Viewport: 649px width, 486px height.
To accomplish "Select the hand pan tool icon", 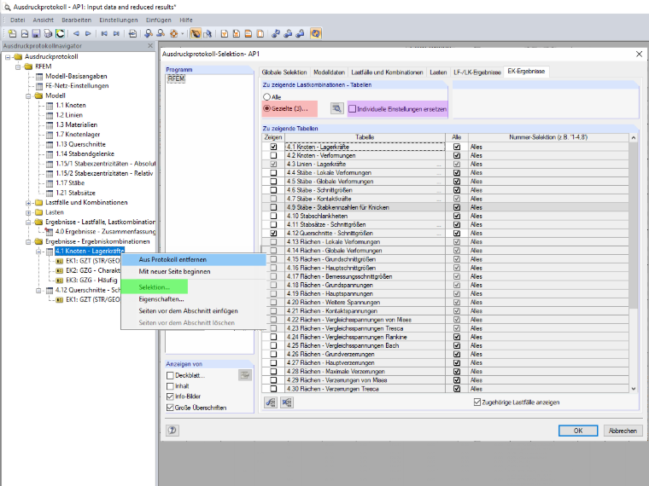I will pos(196,33).
